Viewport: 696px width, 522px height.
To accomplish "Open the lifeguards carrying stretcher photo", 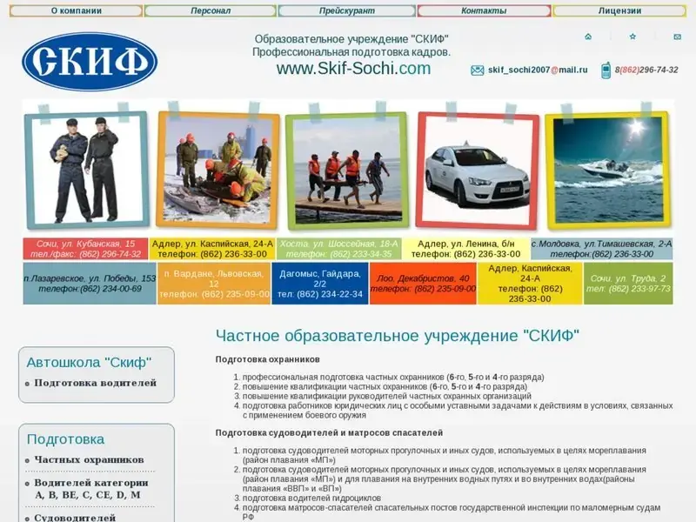I will tap(346, 171).
